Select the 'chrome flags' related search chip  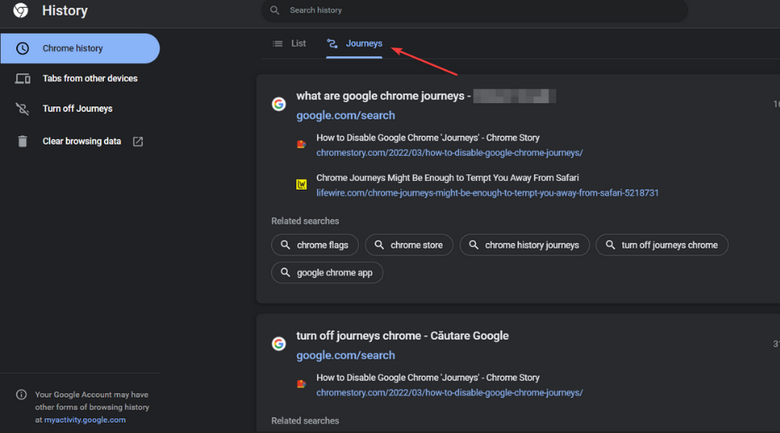(x=315, y=245)
